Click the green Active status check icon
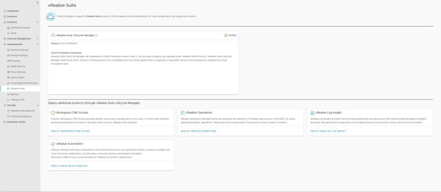Image resolution: width=441 pixels, height=192 pixels. tap(226, 35)
